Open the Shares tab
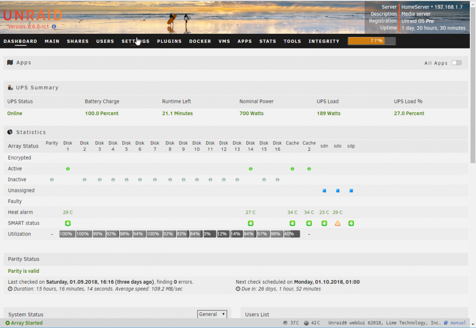Image resolution: width=476 pixels, height=328 pixels. [x=78, y=41]
